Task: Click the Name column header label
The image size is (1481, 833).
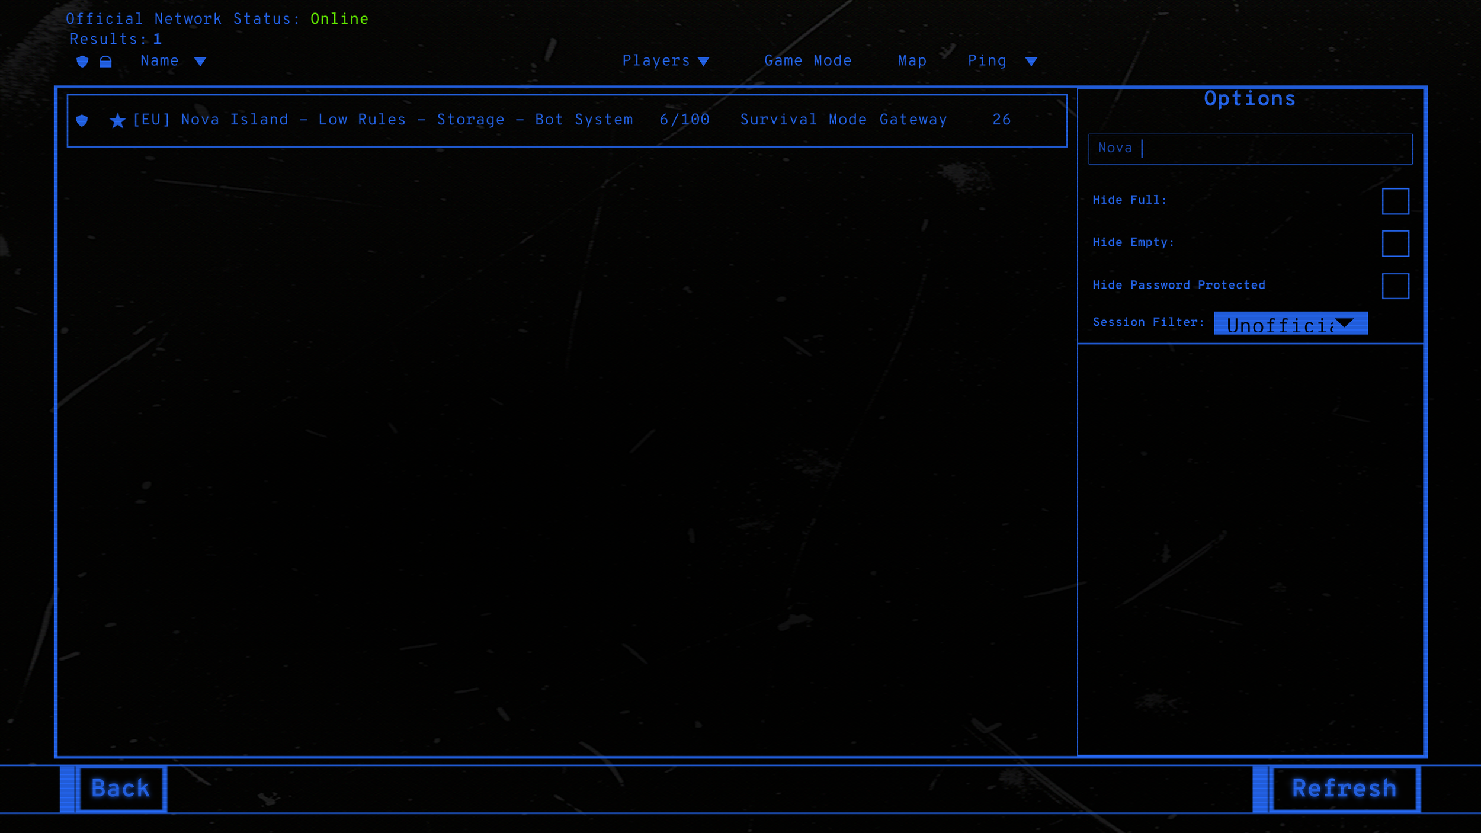Action: click(x=159, y=61)
